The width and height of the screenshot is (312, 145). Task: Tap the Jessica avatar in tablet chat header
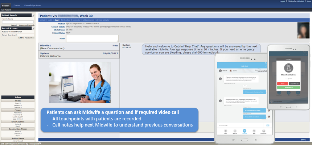231,71
